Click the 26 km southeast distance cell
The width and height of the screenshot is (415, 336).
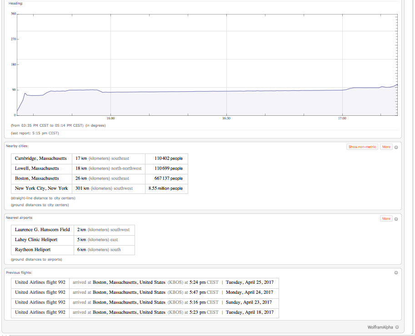[109, 178]
